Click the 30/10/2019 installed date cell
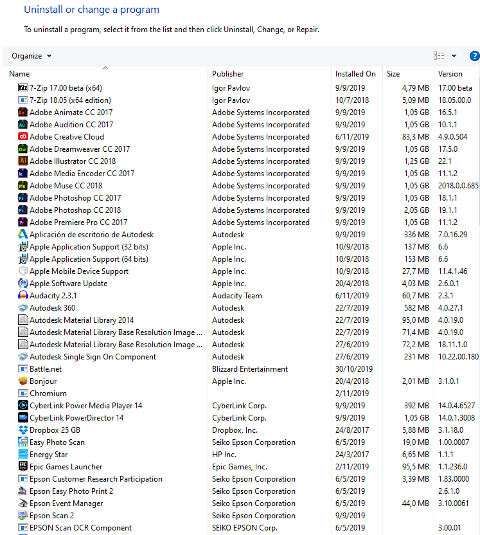480x535 pixels. pos(354,369)
